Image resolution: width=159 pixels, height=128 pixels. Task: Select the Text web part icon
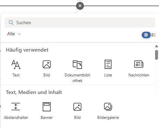16,64
